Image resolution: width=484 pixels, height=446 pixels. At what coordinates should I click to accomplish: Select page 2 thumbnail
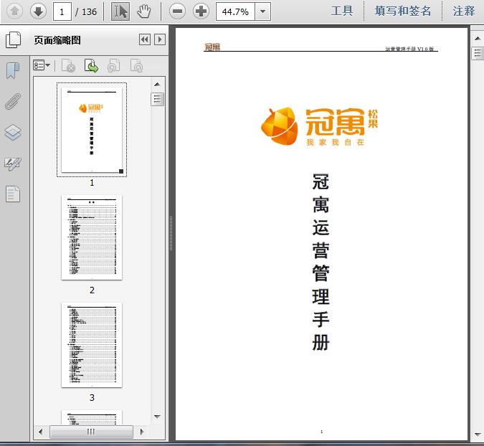92,237
